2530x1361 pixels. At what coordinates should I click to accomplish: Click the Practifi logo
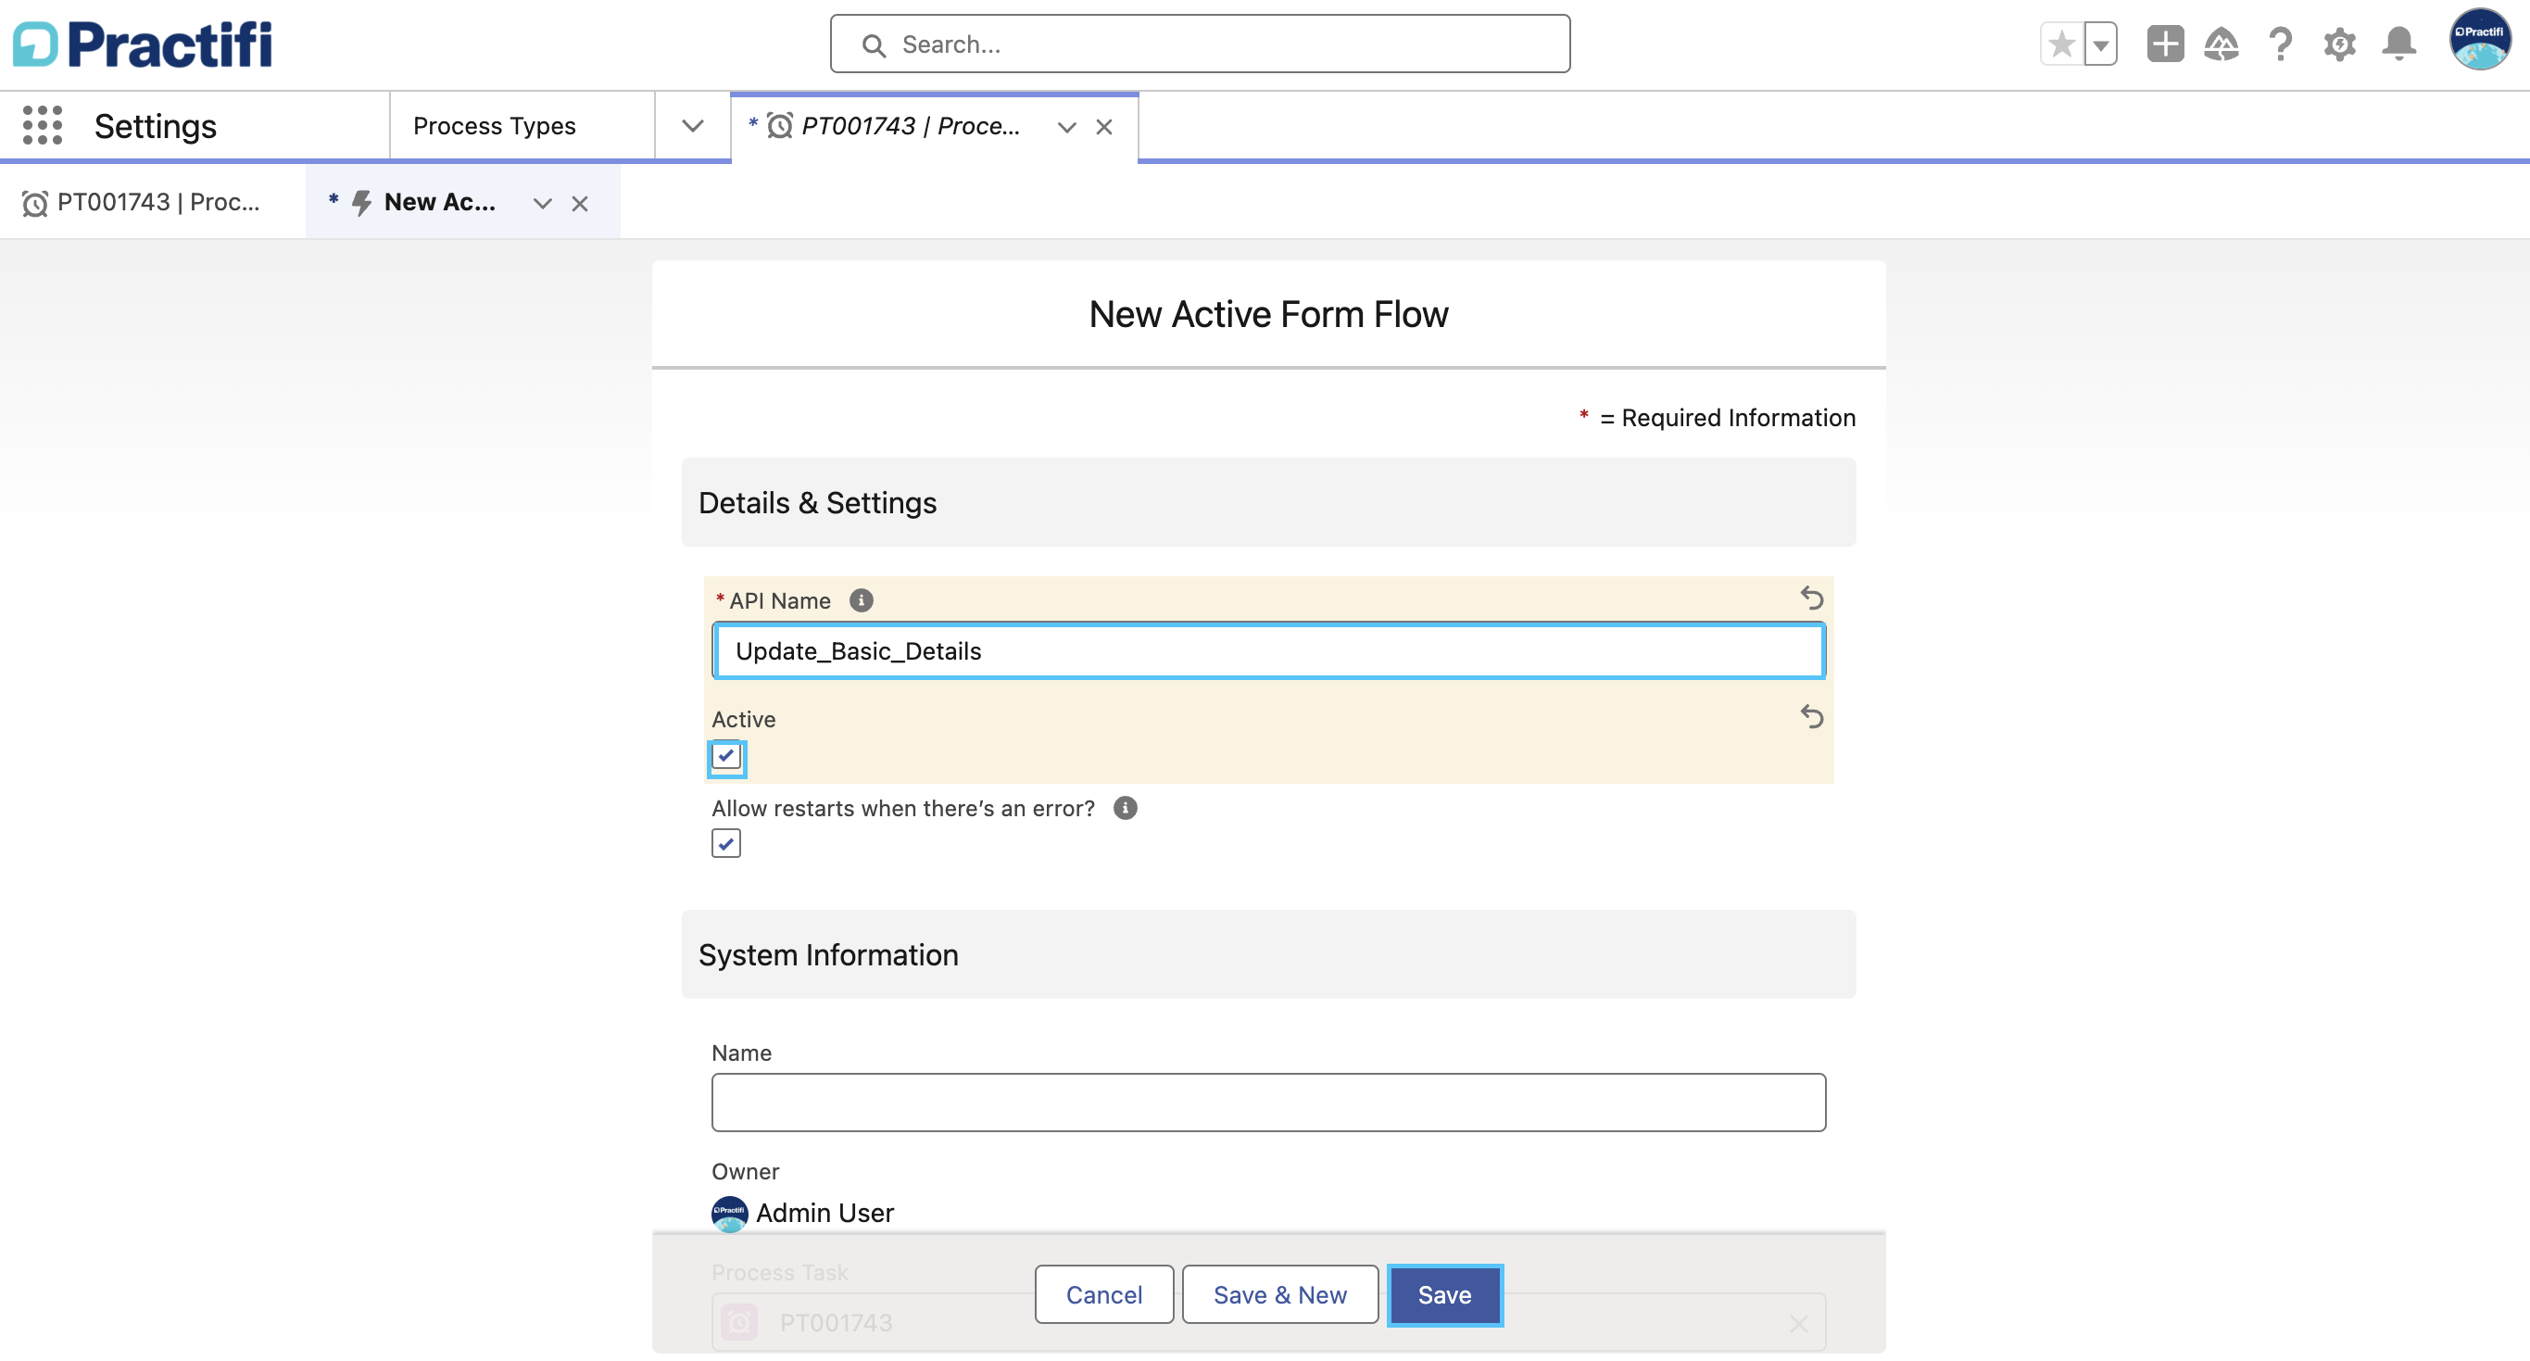click(x=143, y=44)
